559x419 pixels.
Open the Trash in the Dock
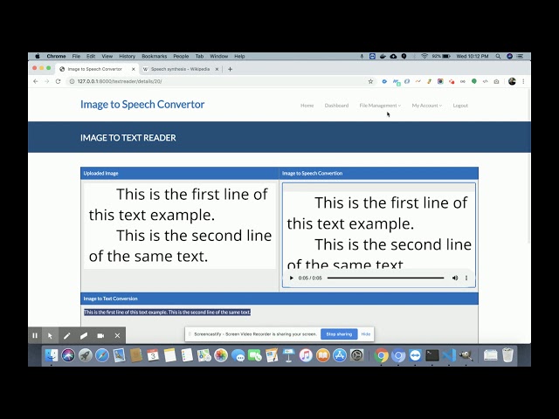(x=507, y=355)
